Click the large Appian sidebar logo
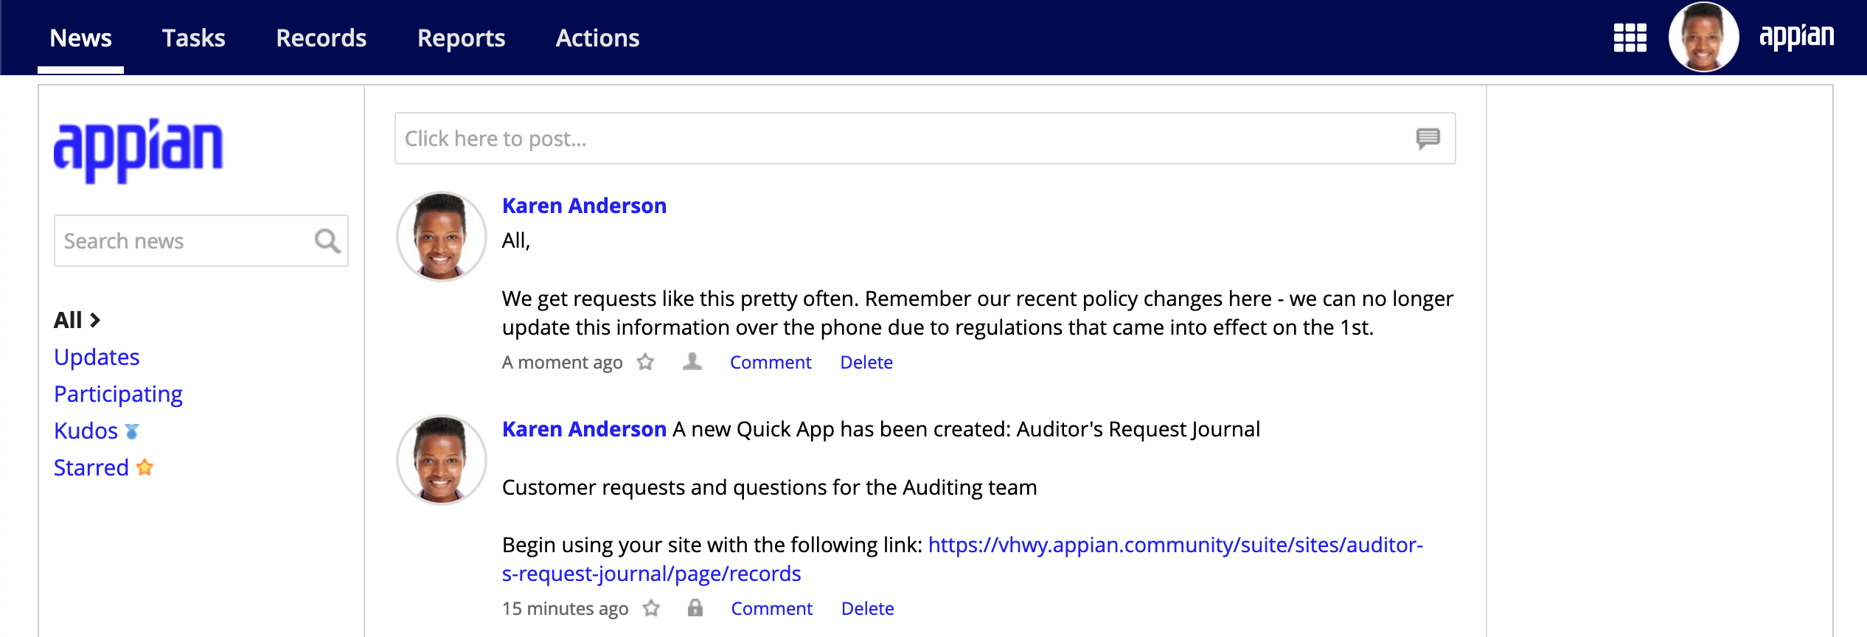The width and height of the screenshot is (1867, 637). coord(138,150)
